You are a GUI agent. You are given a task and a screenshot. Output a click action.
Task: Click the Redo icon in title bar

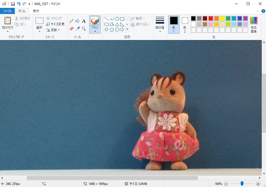coord(24,4)
